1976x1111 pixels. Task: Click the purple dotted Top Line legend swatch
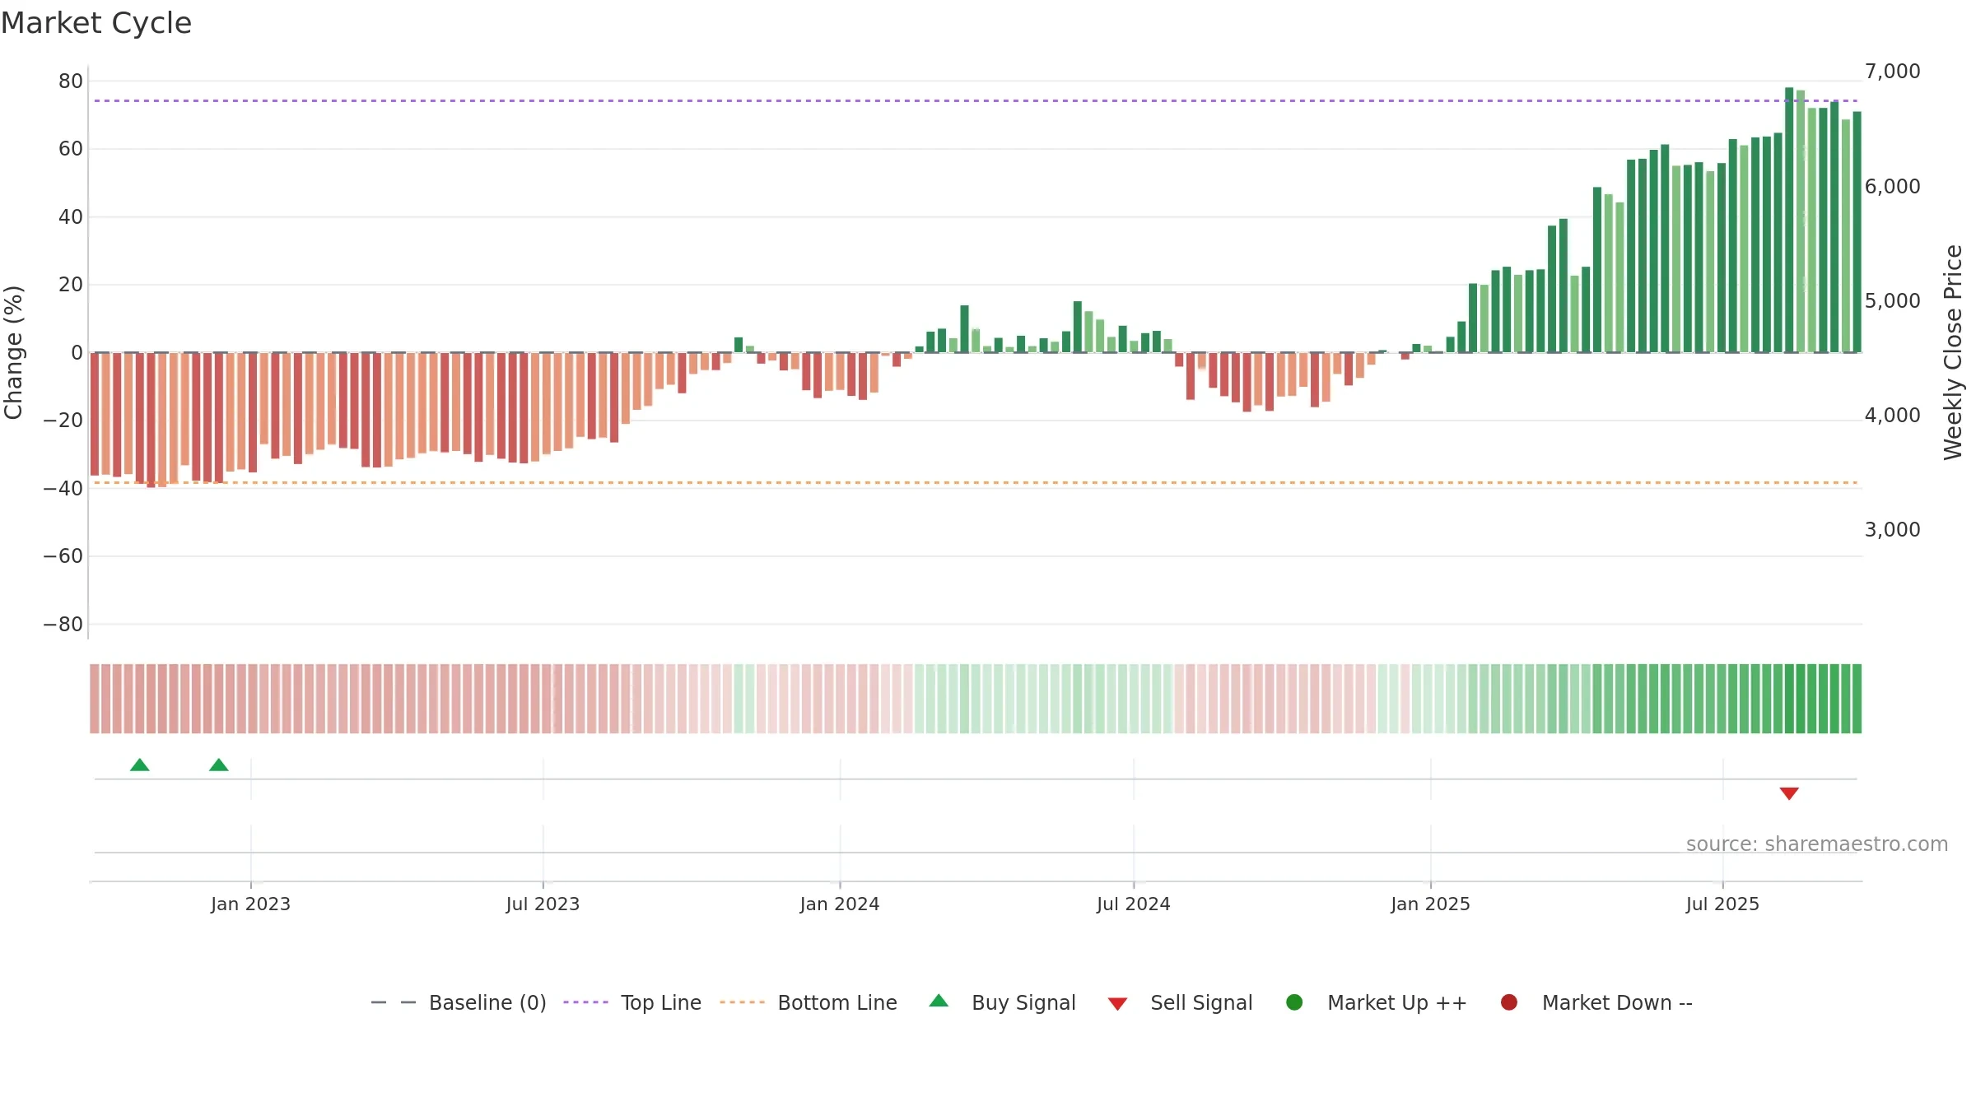pyautogui.click(x=585, y=1002)
